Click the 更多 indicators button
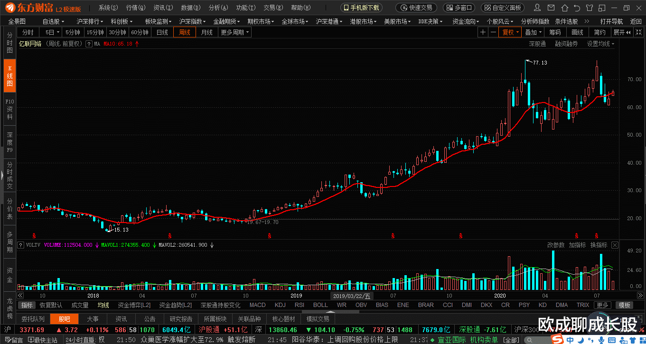Viewport: 646px width, 344px height. click(x=602, y=305)
